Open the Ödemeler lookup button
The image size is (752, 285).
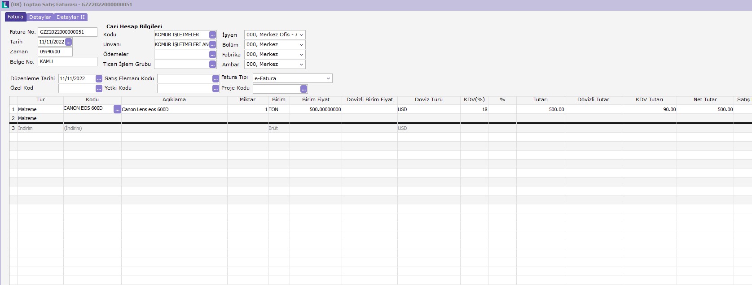click(x=213, y=55)
